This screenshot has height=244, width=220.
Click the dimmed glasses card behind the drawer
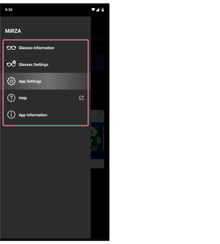pyautogui.click(x=97, y=53)
